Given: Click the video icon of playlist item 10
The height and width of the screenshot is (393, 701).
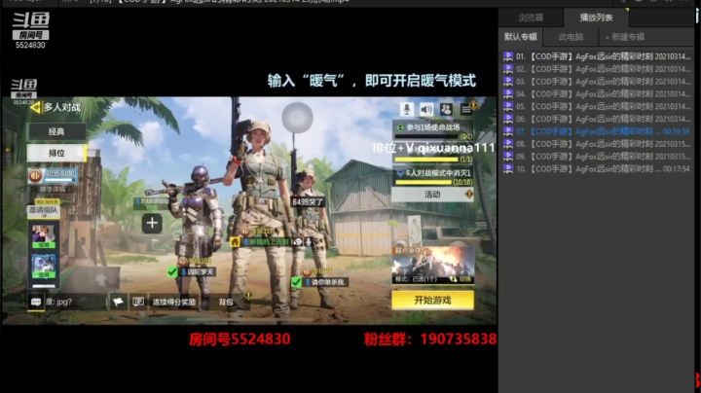Looking at the screenshot, I should (x=508, y=169).
